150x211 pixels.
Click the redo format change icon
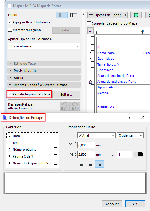pos(75,106)
